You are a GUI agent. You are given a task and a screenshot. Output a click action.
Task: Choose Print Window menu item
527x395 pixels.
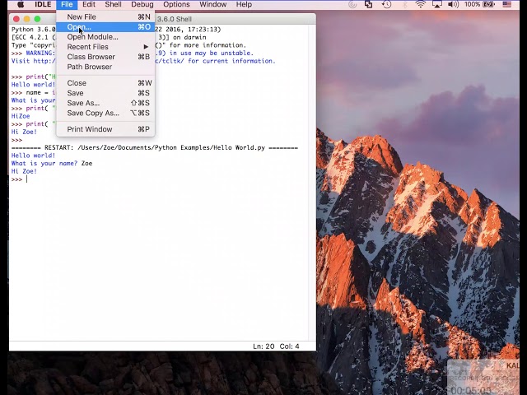click(105, 129)
